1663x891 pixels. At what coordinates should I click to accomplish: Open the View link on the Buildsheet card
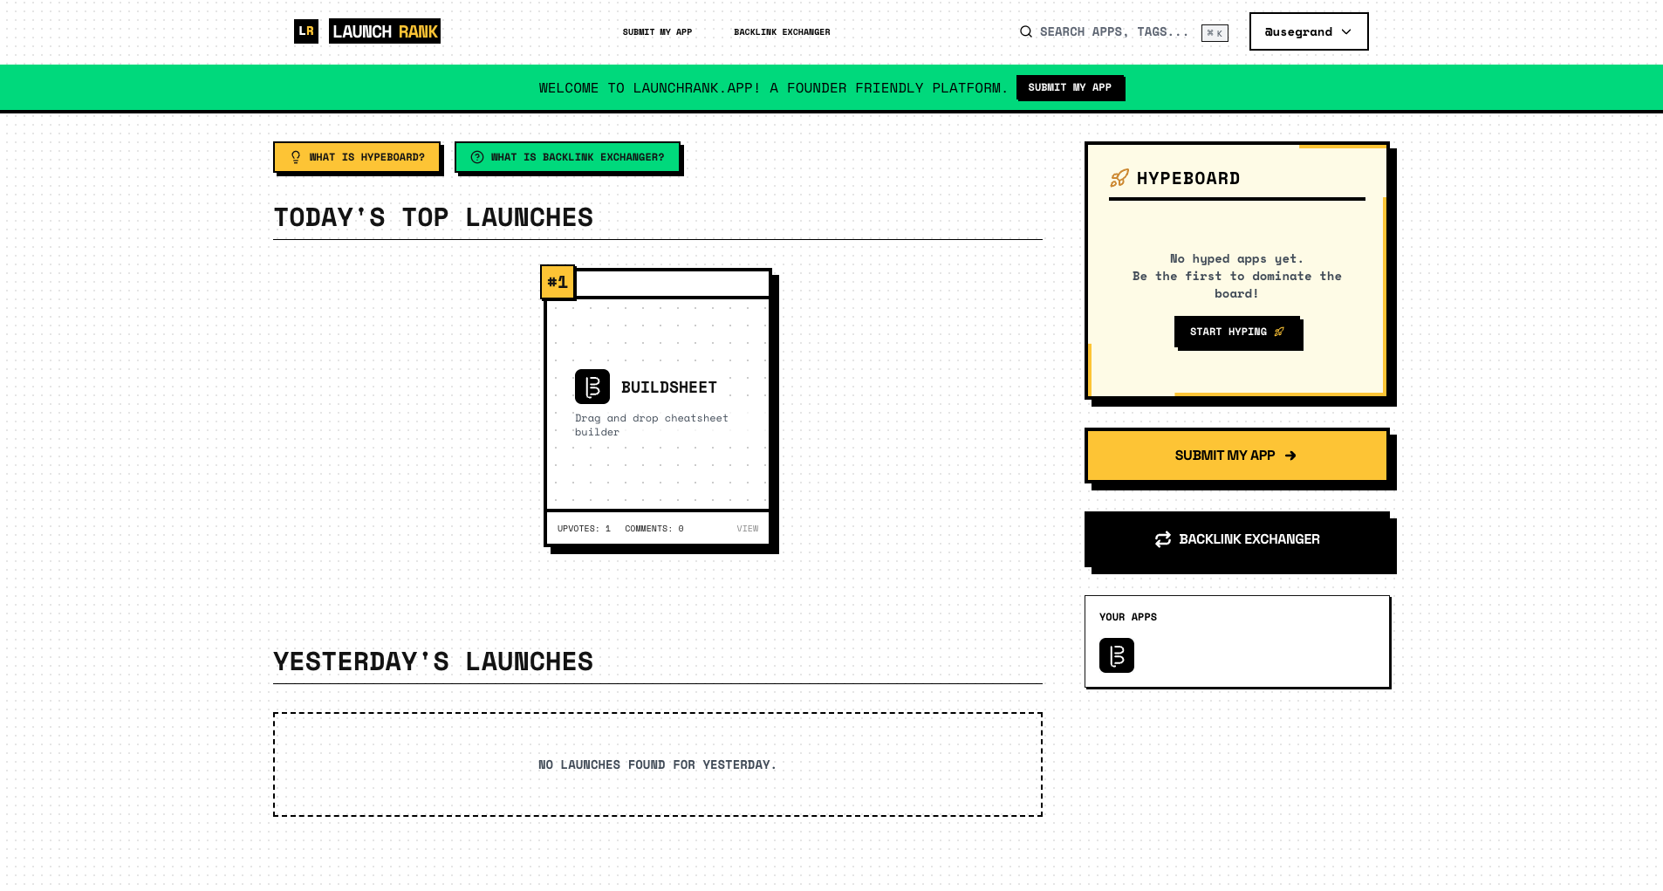click(x=747, y=528)
